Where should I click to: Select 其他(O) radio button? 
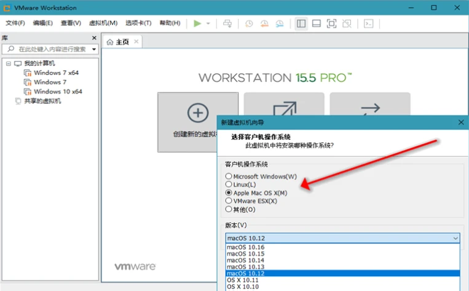point(229,209)
